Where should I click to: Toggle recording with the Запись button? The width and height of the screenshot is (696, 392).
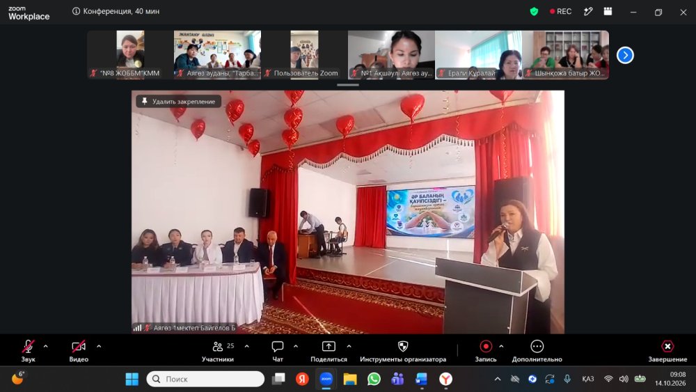click(x=486, y=351)
